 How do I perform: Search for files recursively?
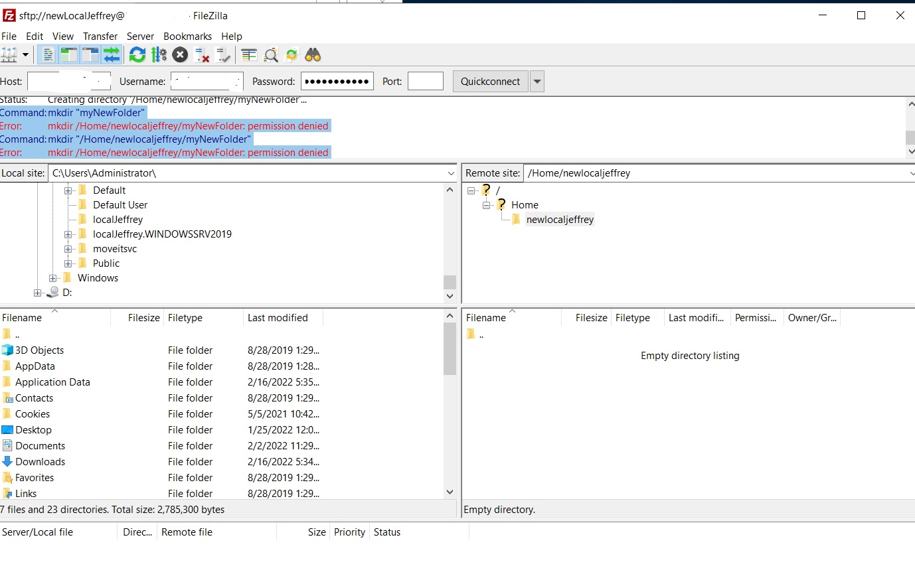271,54
